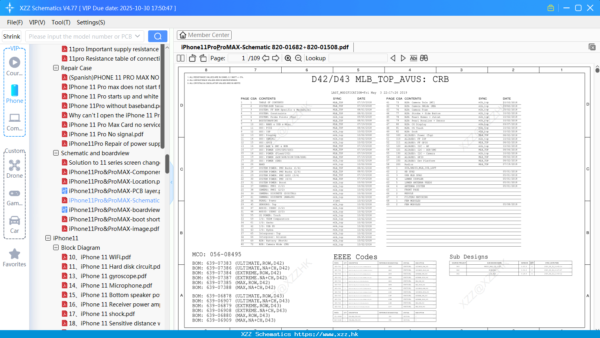Toggle the two-page layout icon
This screenshot has height=338, width=600.
(x=180, y=58)
